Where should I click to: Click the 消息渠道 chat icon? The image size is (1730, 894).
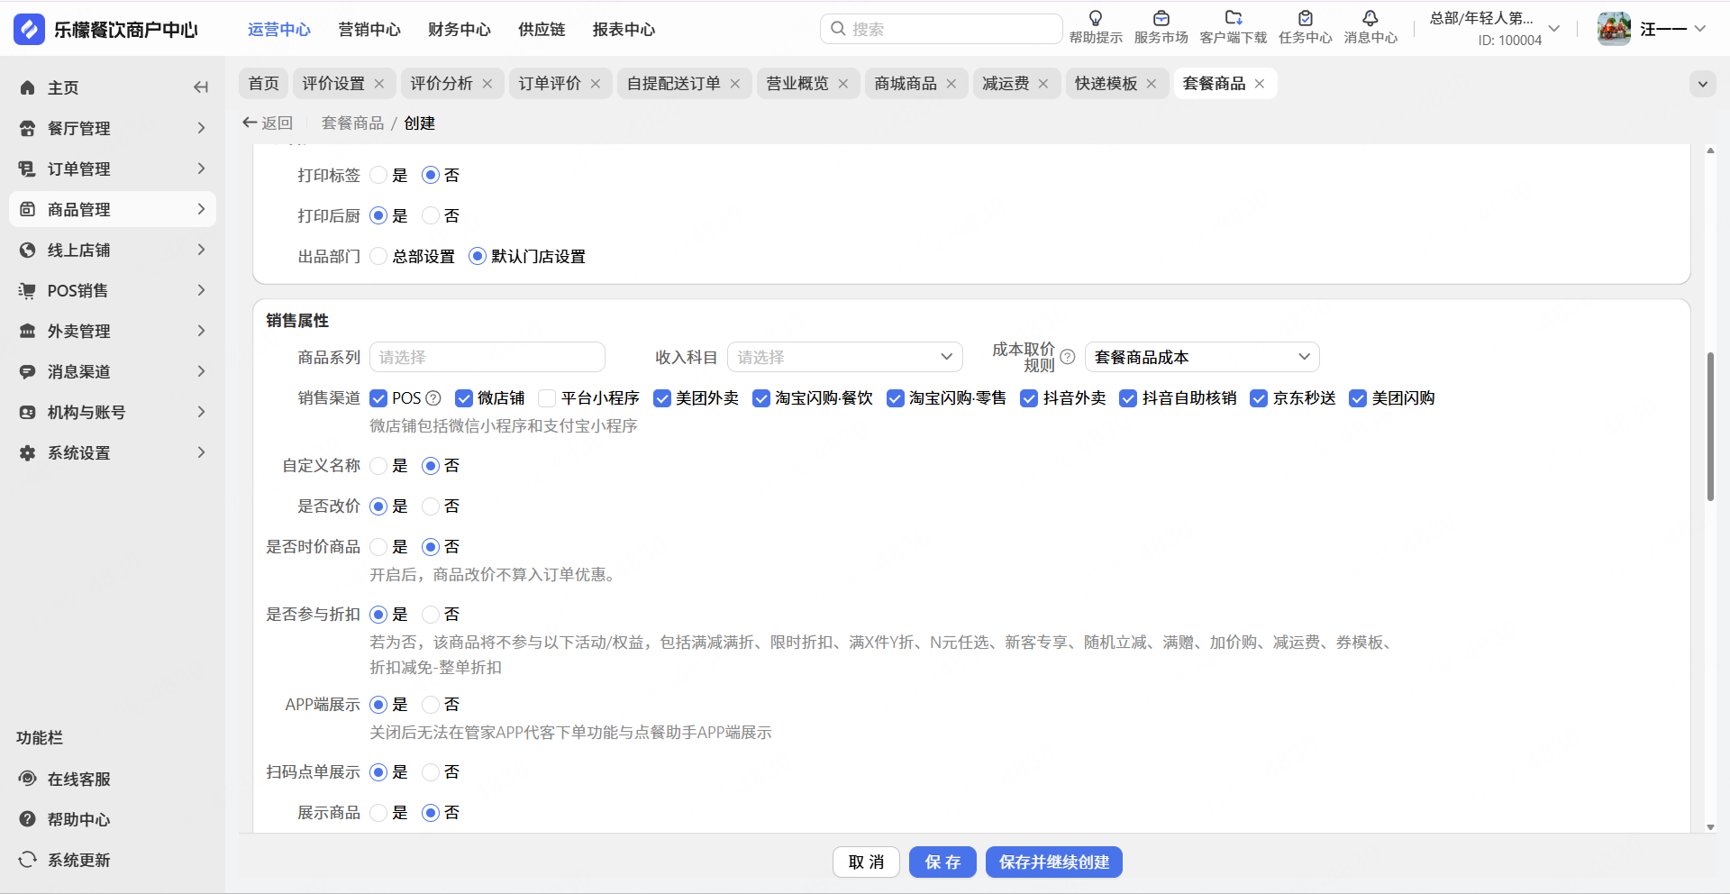click(x=28, y=371)
